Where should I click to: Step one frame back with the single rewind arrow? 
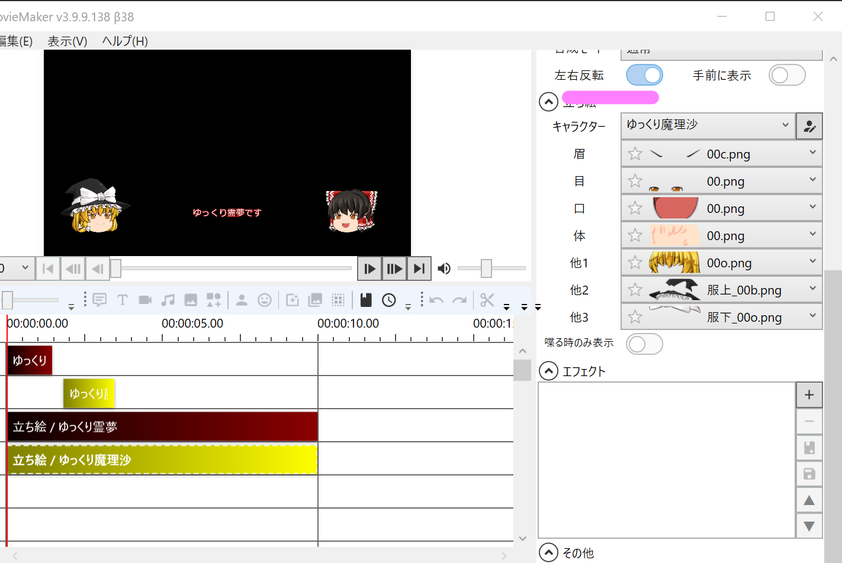98,268
